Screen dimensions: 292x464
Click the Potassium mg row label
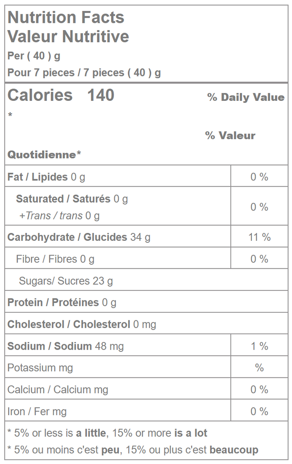tap(40, 368)
